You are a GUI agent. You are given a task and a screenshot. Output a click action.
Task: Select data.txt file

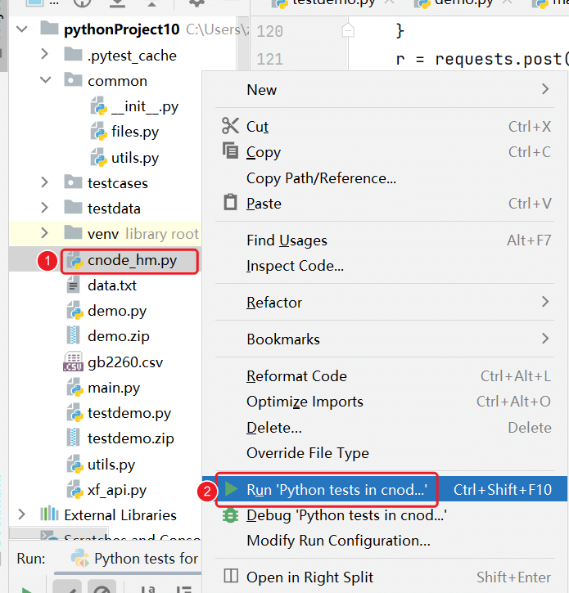(112, 285)
